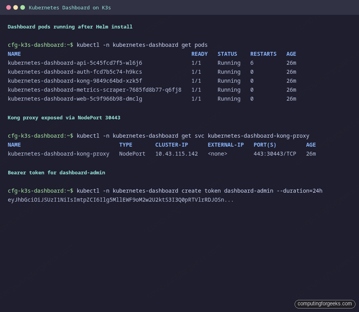
Task: Click the kubectl get pods command text
Action: 142,45
